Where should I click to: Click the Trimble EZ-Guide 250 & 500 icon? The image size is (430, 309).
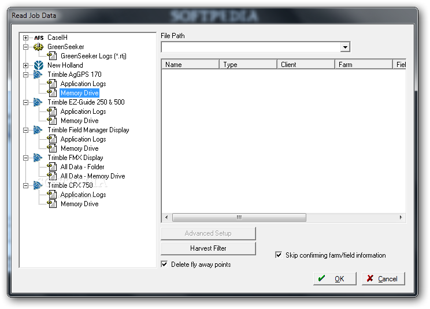[x=38, y=102]
